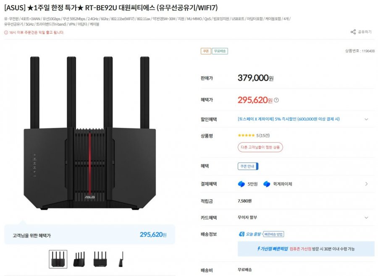Click the 쿠폰 안내 button
This screenshot has width=378, height=276.
[x=248, y=166]
